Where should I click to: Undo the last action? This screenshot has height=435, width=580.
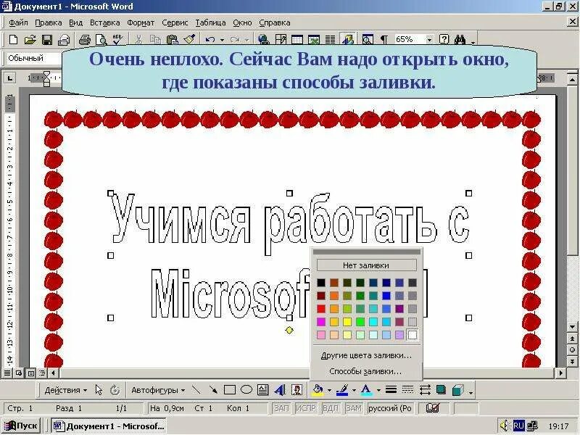pyautogui.click(x=210, y=39)
